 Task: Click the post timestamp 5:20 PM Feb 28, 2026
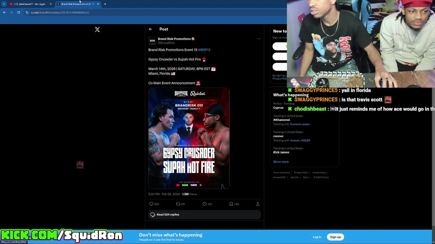[164, 194]
